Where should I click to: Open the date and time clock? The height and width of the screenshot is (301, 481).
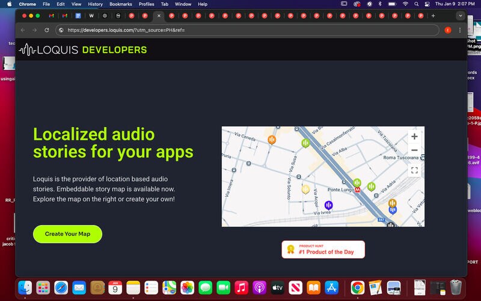(x=455, y=4)
